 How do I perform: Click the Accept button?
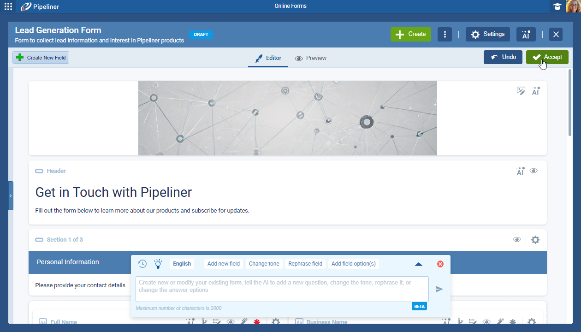coord(547,57)
